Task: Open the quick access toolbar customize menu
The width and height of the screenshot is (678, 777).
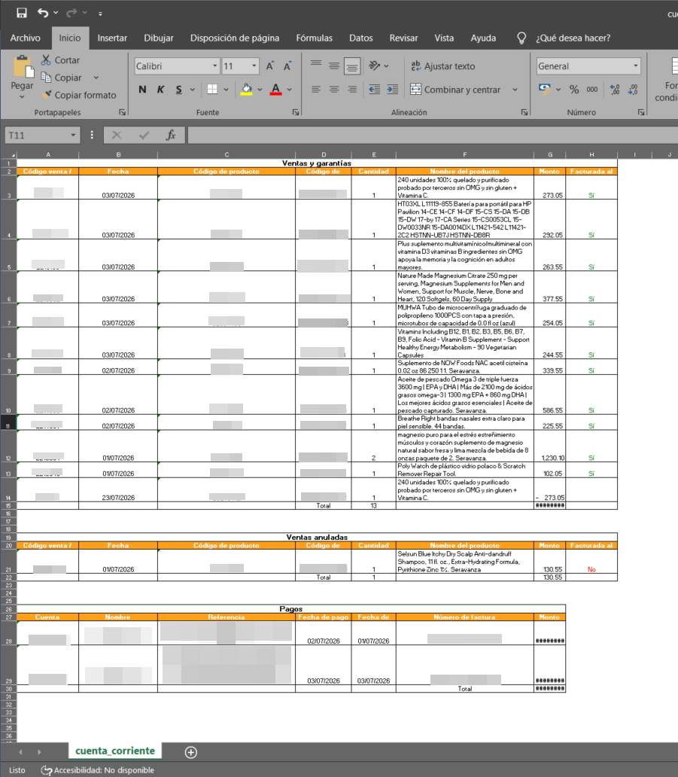Action: (100, 14)
